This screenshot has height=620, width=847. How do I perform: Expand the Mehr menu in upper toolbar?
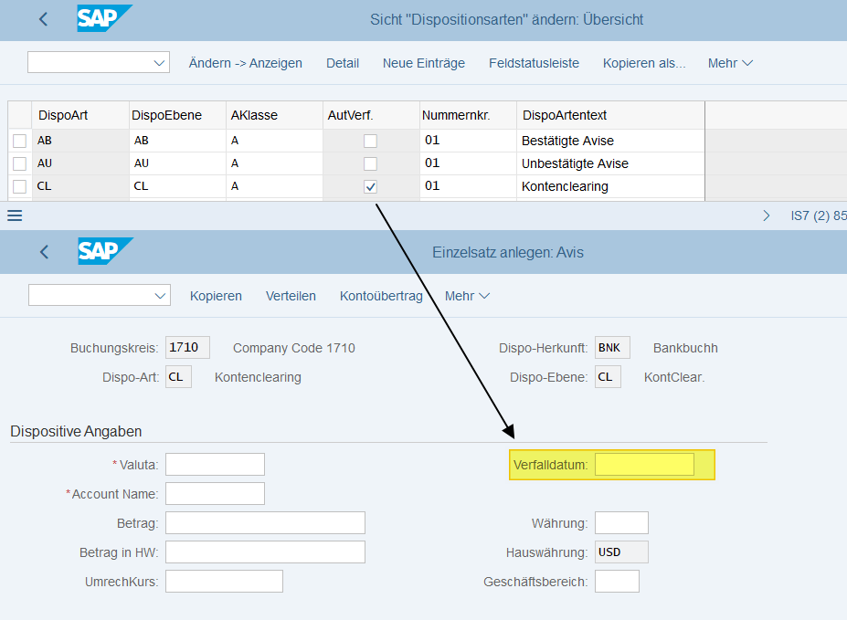730,63
